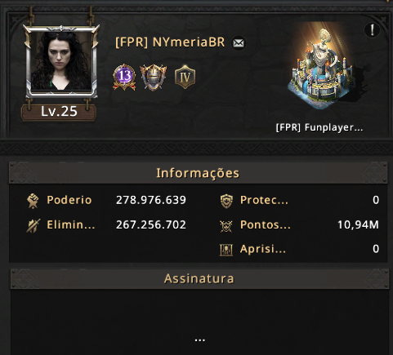Click the Poderio fist icon
This screenshot has height=355, width=393.
click(33, 201)
